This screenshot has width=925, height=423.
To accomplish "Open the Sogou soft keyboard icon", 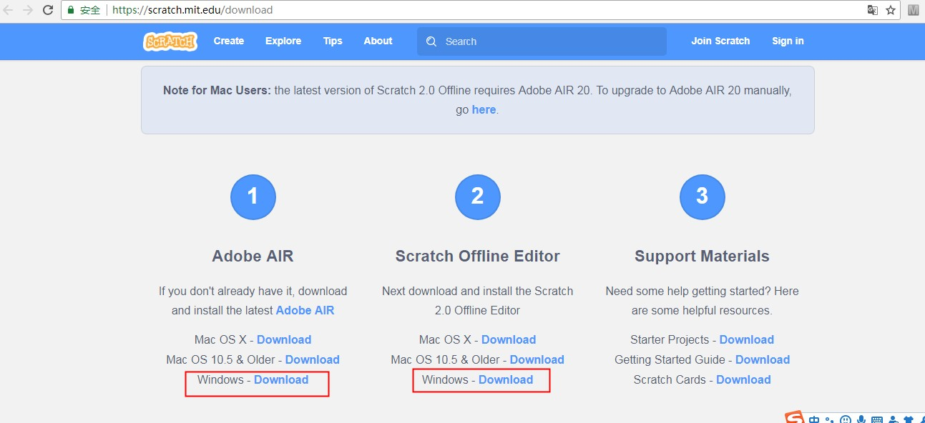I will [877, 419].
